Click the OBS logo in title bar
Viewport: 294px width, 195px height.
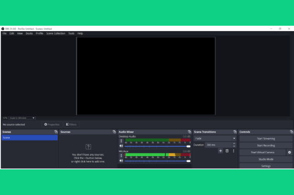click(x=3, y=28)
